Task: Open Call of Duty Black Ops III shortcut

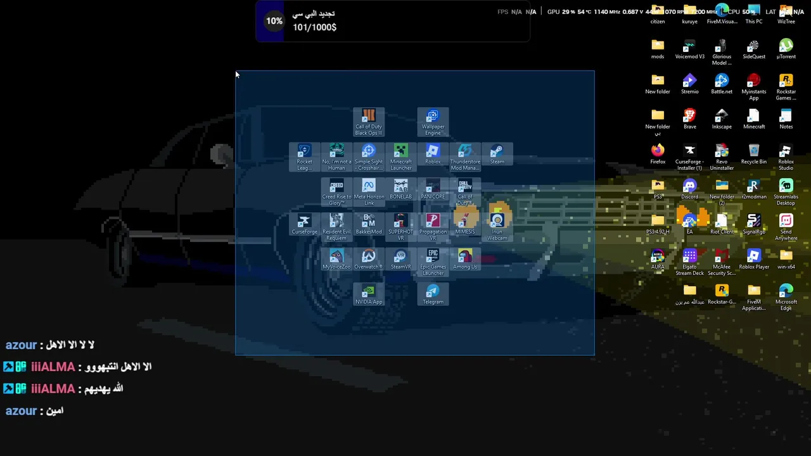Action: point(369,122)
